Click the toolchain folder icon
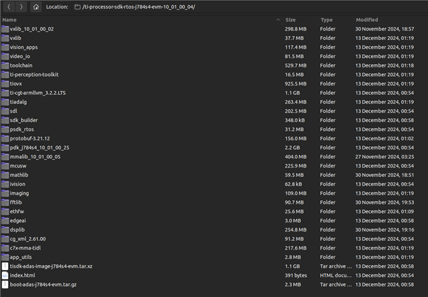Screen dimensions: 428x297 5,65
